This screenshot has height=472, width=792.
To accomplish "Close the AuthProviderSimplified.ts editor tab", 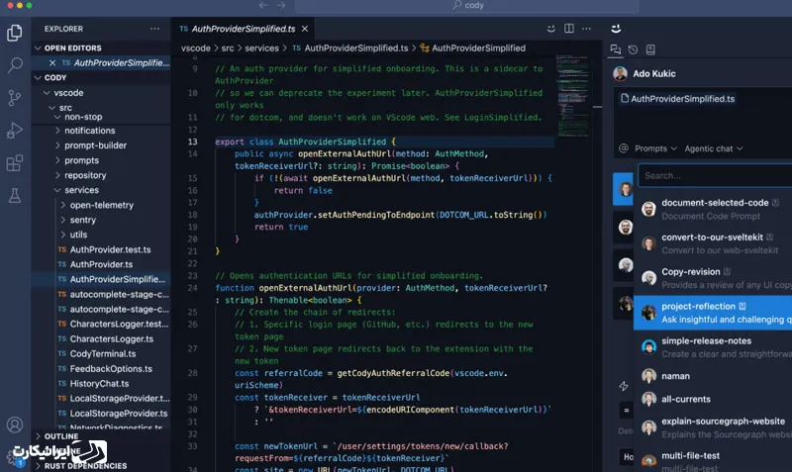I will coord(305,29).
